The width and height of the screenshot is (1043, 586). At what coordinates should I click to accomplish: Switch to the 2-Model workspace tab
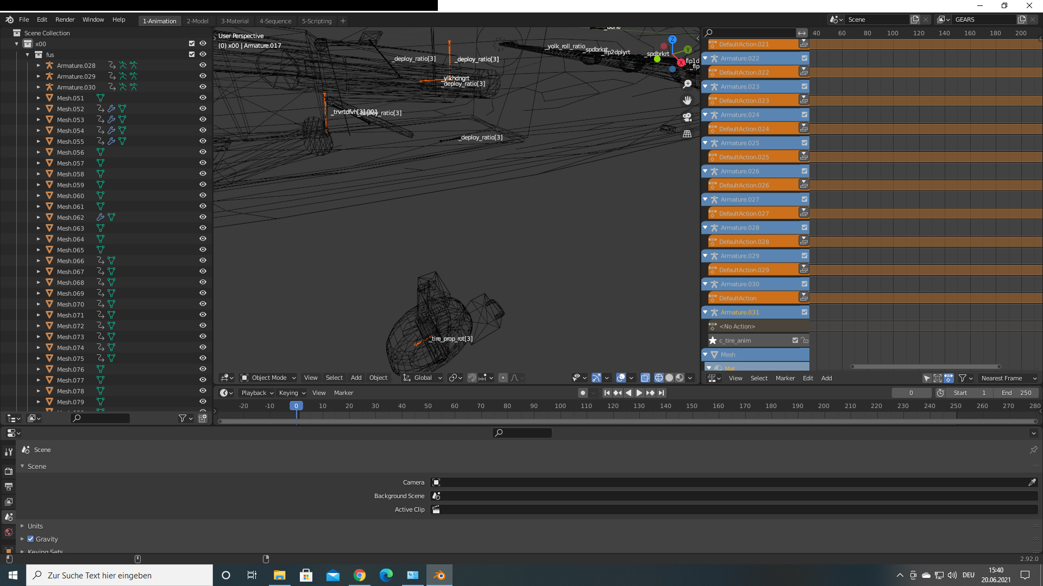point(197,21)
